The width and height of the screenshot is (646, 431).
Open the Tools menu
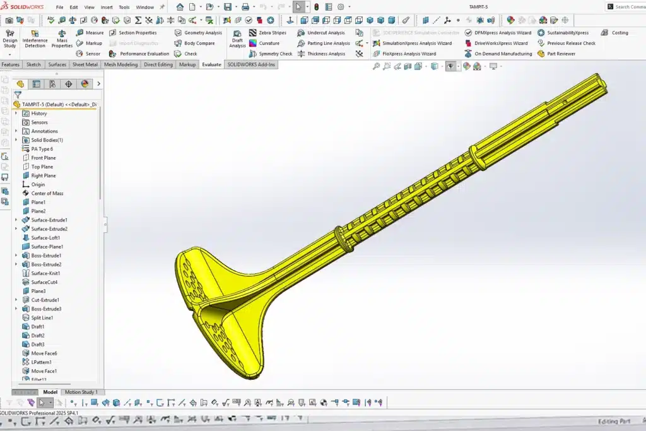tap(124, 8)
